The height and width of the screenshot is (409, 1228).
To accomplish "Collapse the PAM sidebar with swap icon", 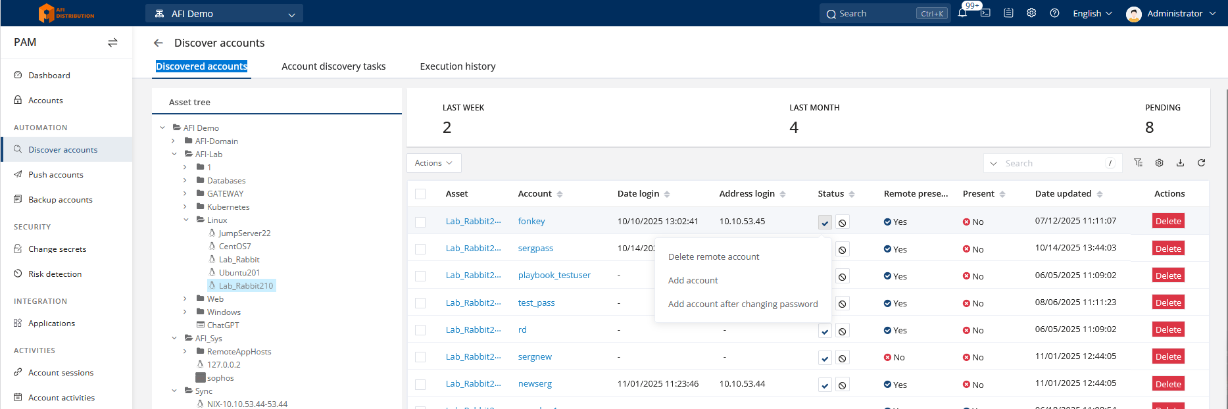I will coord(112,43).
